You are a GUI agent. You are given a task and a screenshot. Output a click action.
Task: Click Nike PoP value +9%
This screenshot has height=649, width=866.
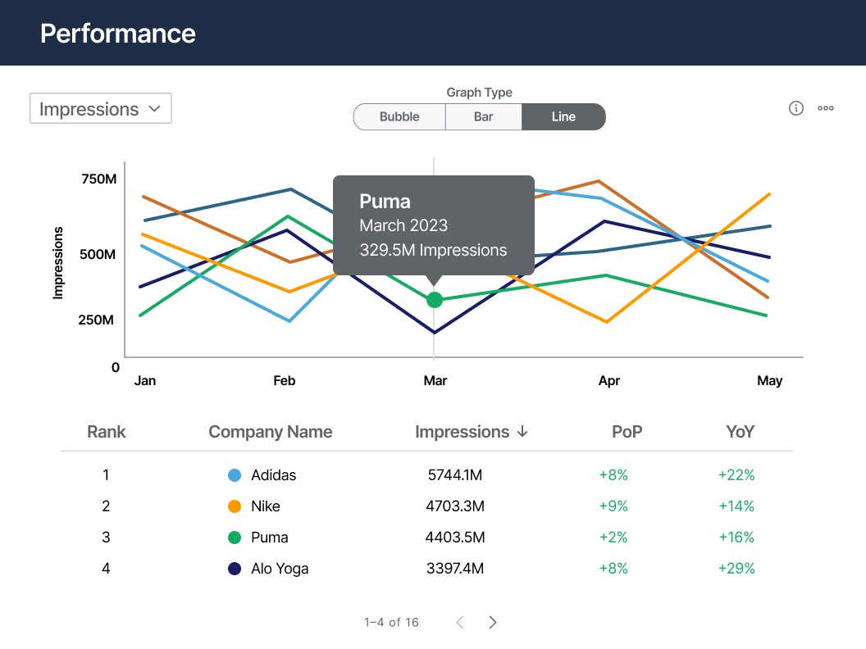[613, 506]
